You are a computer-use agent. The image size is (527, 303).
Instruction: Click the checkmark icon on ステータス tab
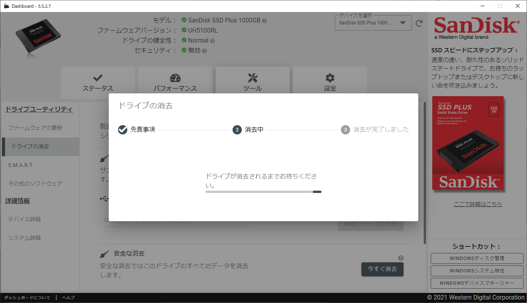[98, 77]
